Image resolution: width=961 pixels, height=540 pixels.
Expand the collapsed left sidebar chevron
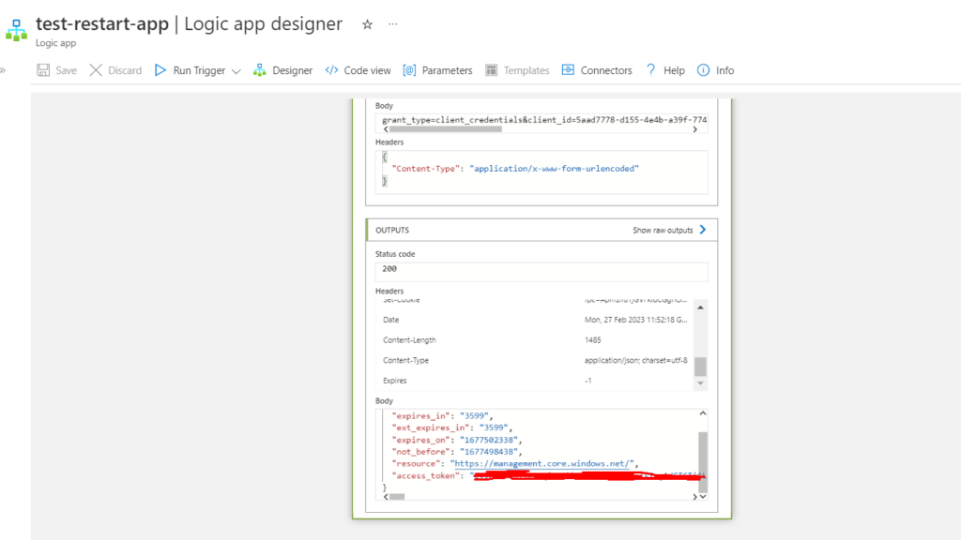pyautogui.click(x=3, y=70)
